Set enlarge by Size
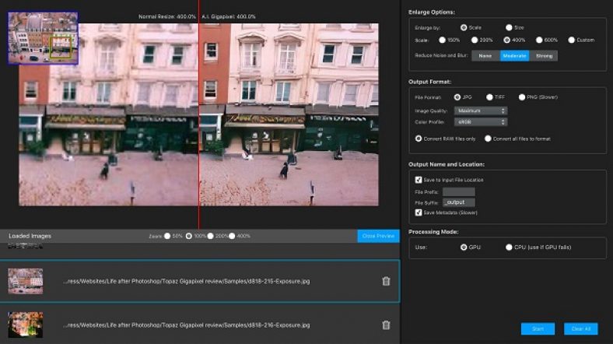Screen dimensions: 613x344 509,27
